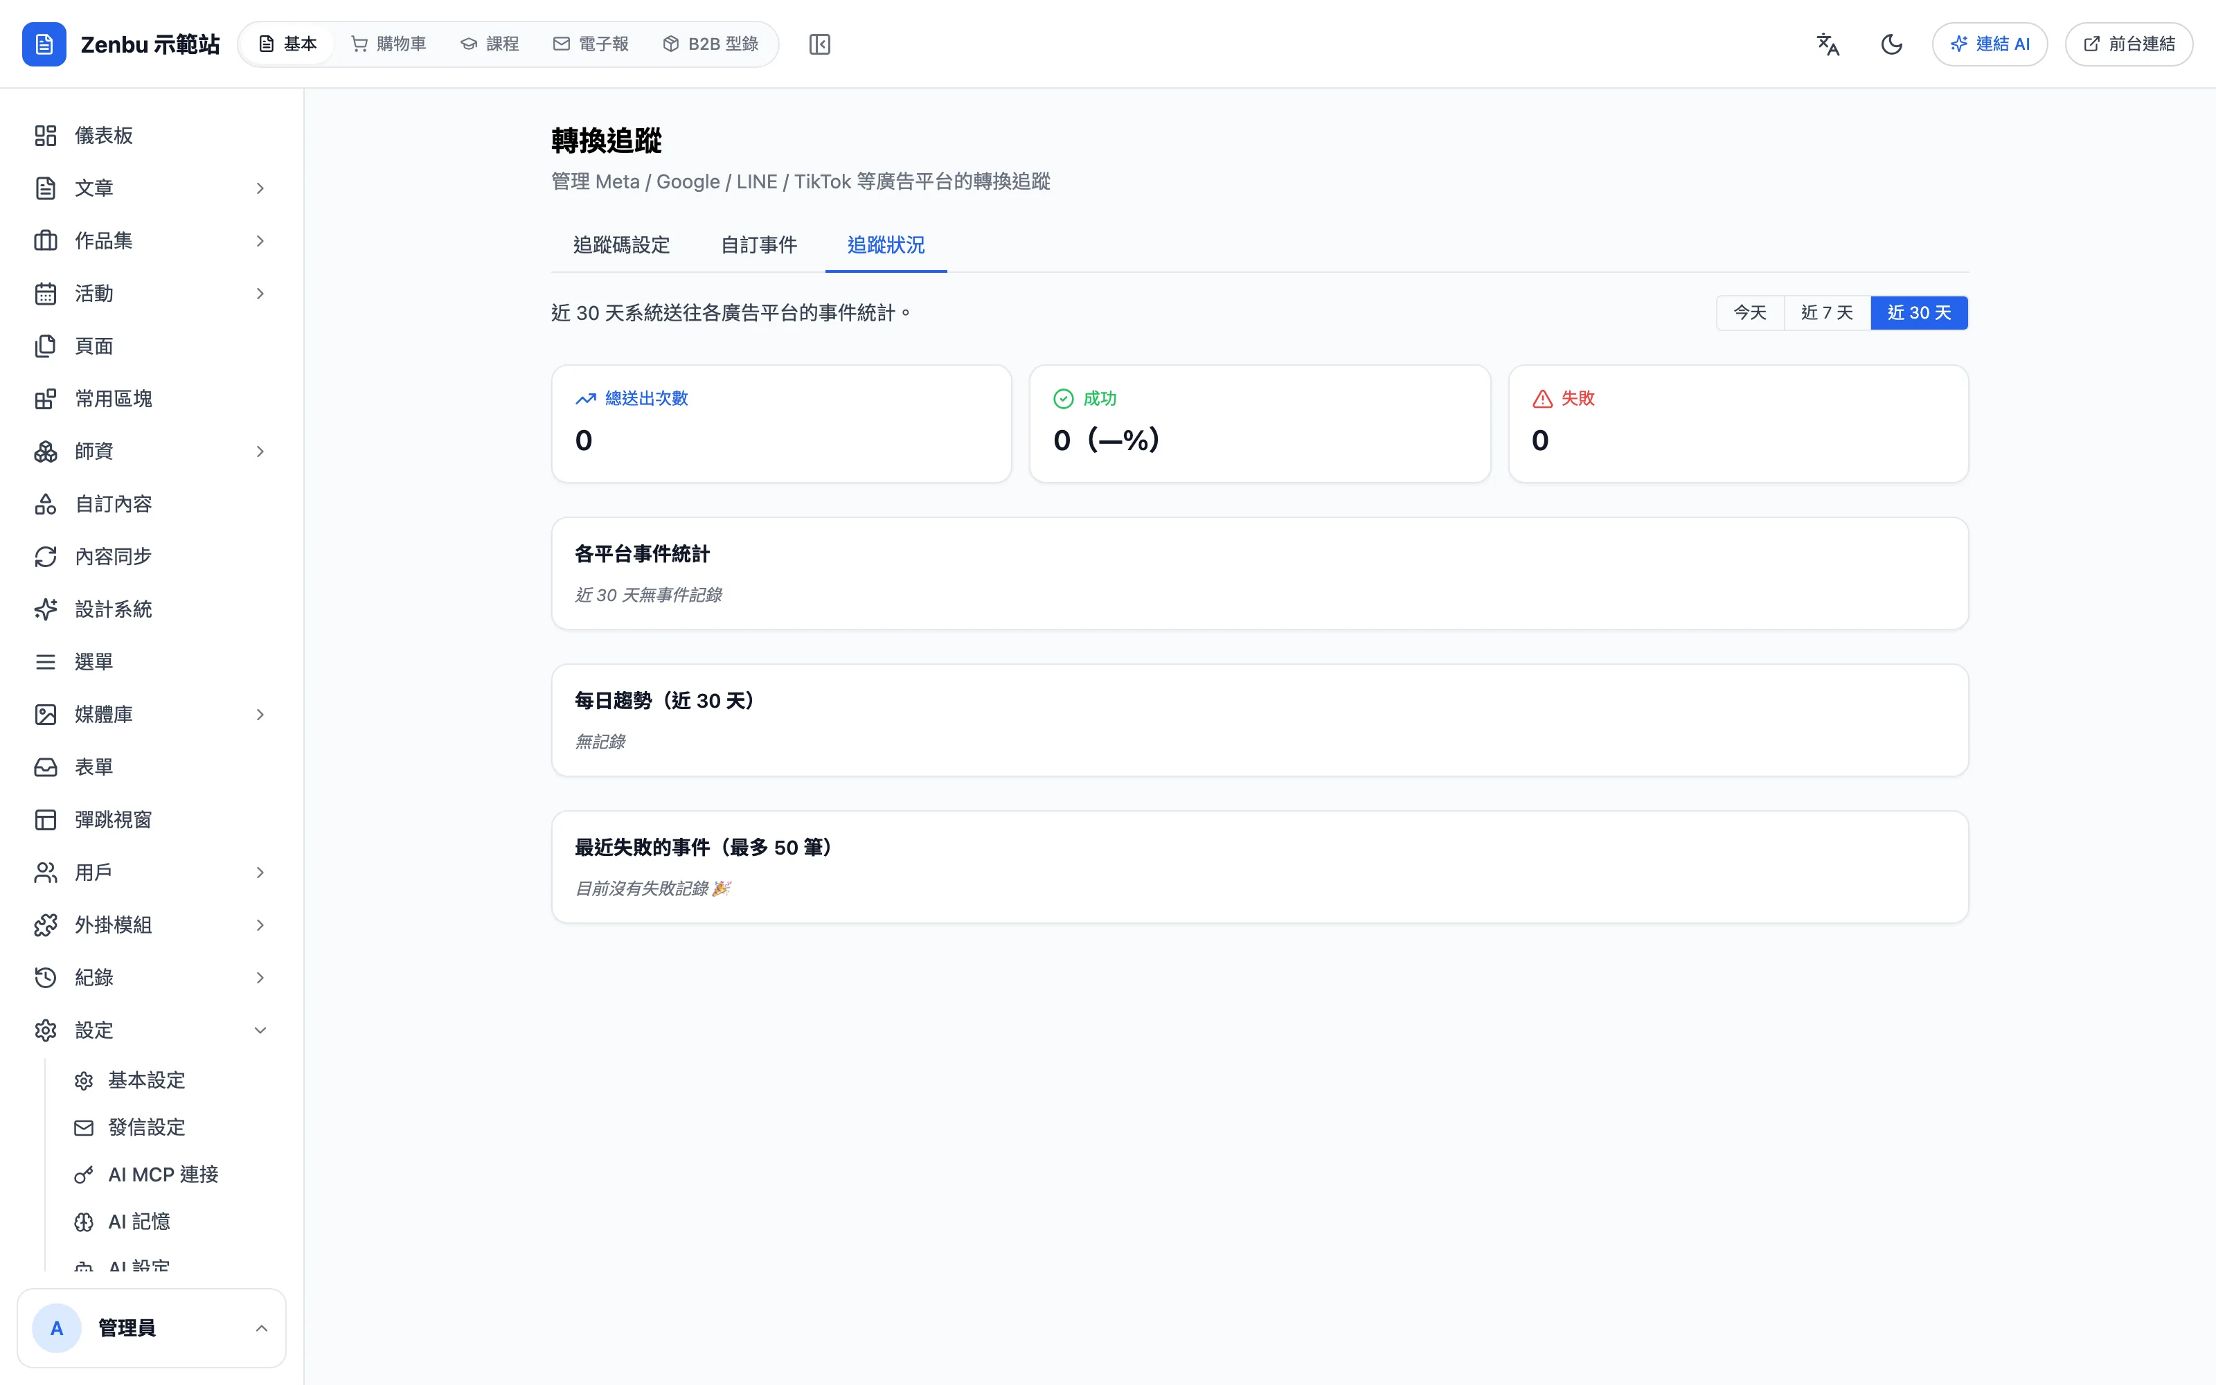2216x1385 pixels.
Task: Click the 轉換追蹤 page title
Action: pyautogui.click(x=606, y=141)
